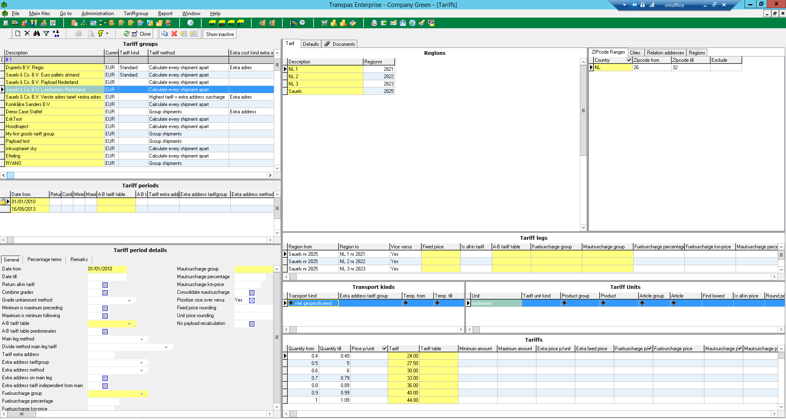
Task: Open Extra address method dropdown
Action: 142,370
